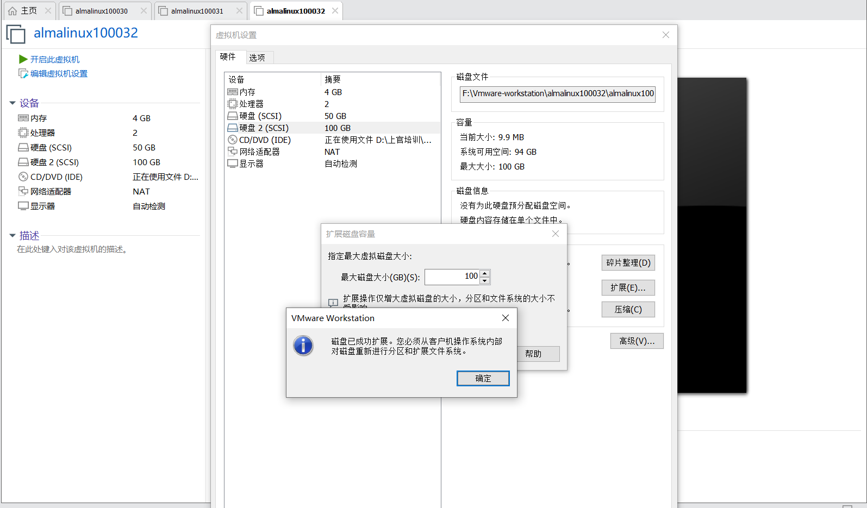Click the 显示器 icon in settings list
Screen dimensions: 867x508
[233, 164]
